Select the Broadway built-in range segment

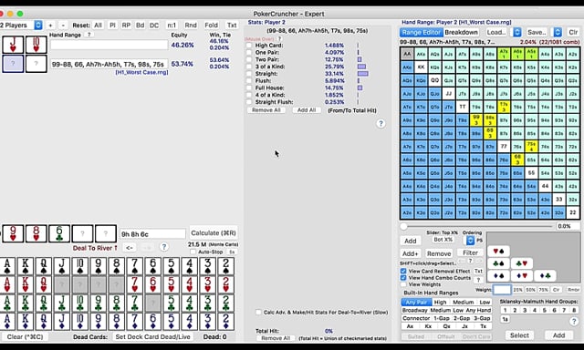click(414, 310)
